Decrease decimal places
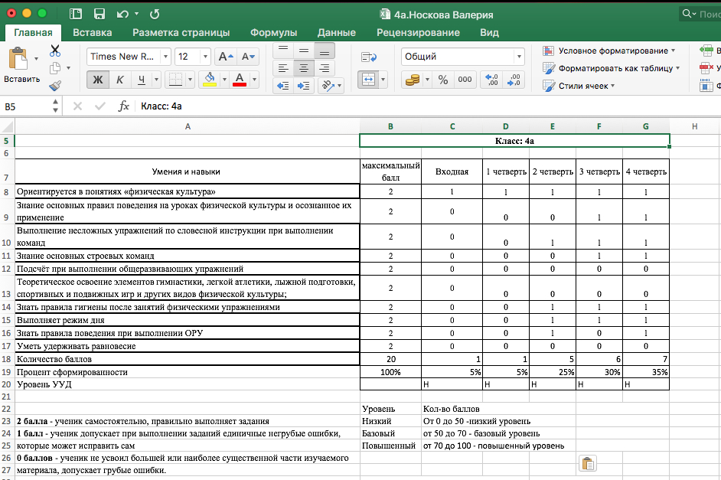 click(514, 80)
